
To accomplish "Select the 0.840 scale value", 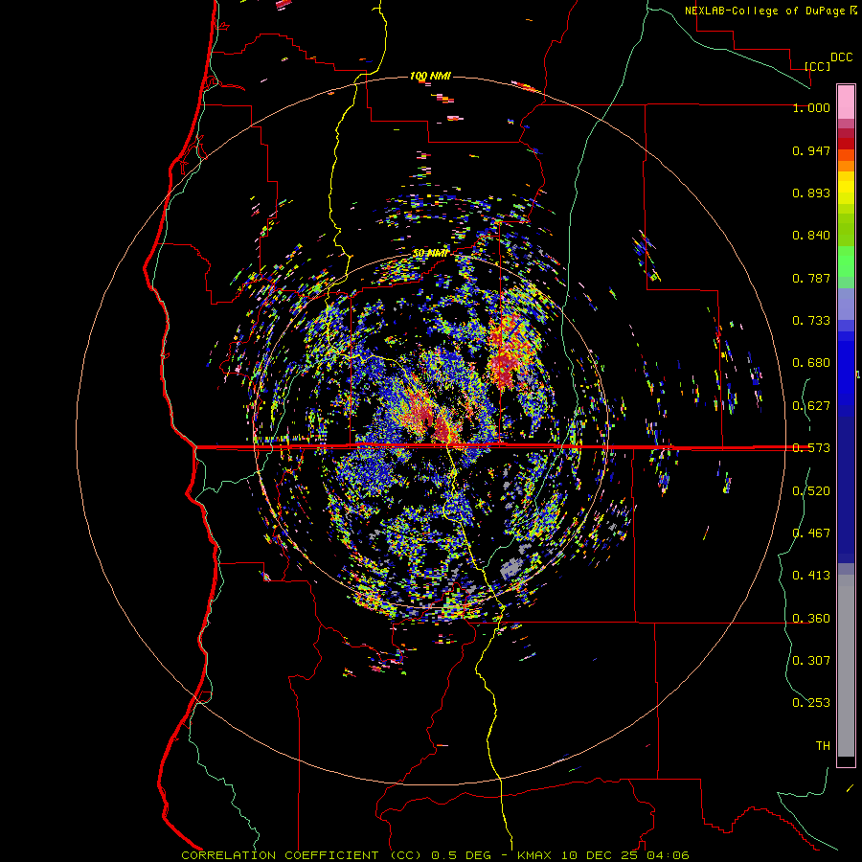I will pos(811,236).
